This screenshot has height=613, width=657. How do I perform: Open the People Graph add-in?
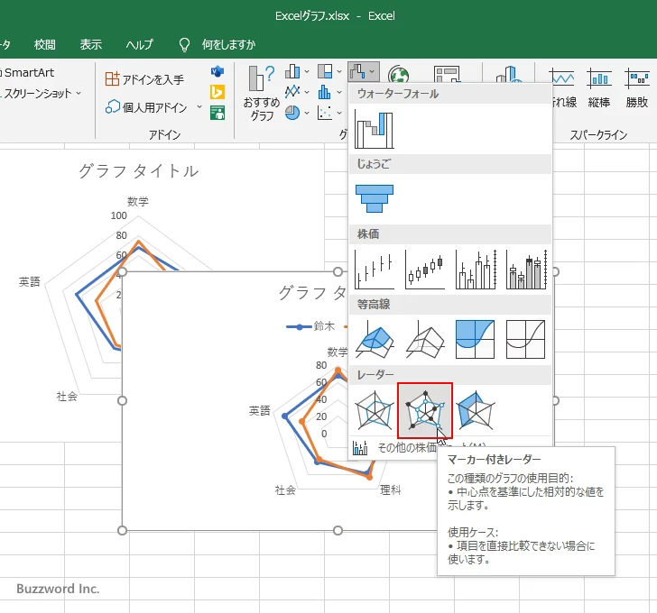pos(217,113)
